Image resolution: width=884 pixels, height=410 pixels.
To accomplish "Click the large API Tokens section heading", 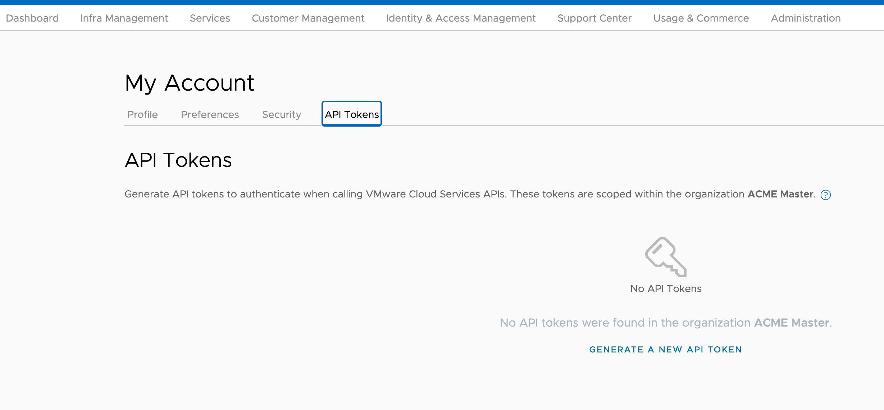I will 178,160.
